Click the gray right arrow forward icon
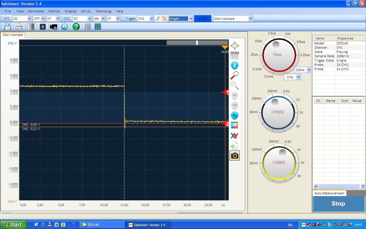The height and width of the screenshot is (229, 366). tap(234, 105)
